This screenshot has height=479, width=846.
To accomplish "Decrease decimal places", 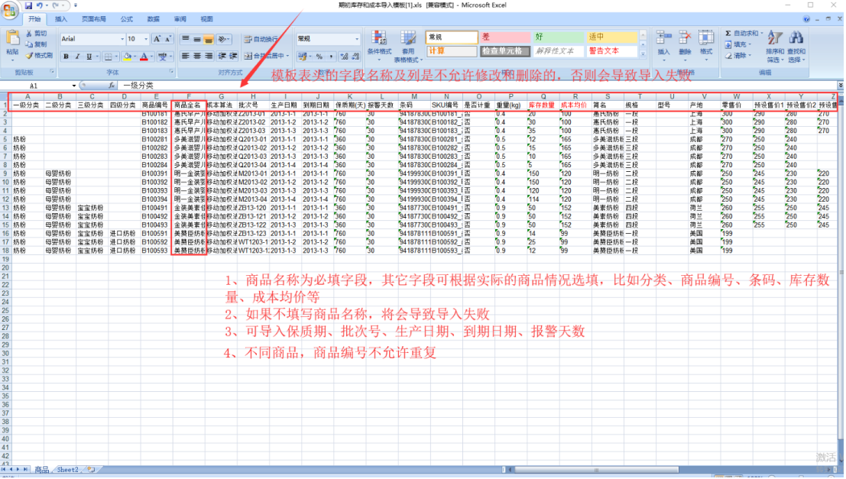I will tap(355, 56).
